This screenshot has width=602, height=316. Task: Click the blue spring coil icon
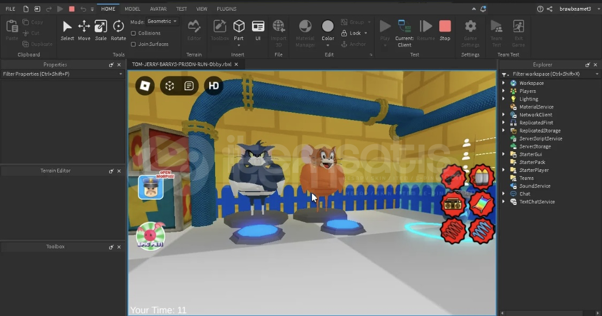click(482, 231)
